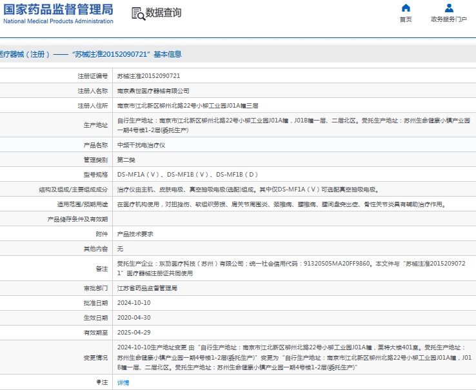476x390 pixels.
Task: Select registration number value 苏械注准20152090721
Action: pos(149,76)
